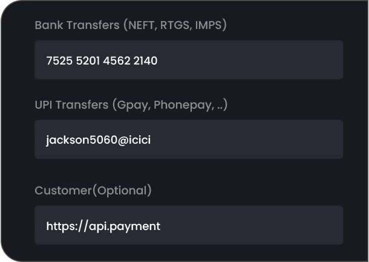Place cursor in 'jackson5060@icici' text
This screenshot has width=369, height=262.
tap(98, 140)
